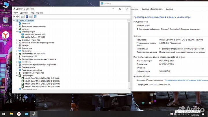Select the Intel(R) HD Graphics 3000 adapter icon
The width and height of the screenshot is (208, 117).
(x=23, y=34)
